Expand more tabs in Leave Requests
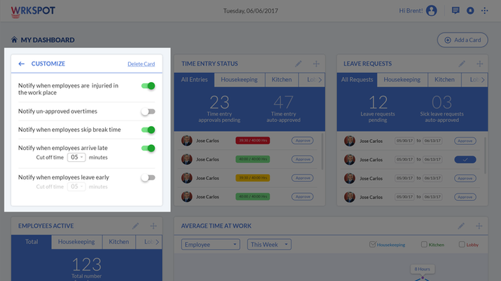Image resolution: width=501 pixels, height=281 pixels. [x=483, y=80]
